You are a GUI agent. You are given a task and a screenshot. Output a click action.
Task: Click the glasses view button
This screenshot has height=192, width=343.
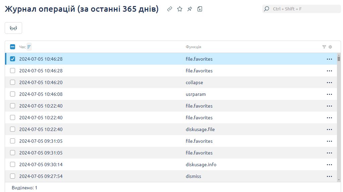coord(13,28)
